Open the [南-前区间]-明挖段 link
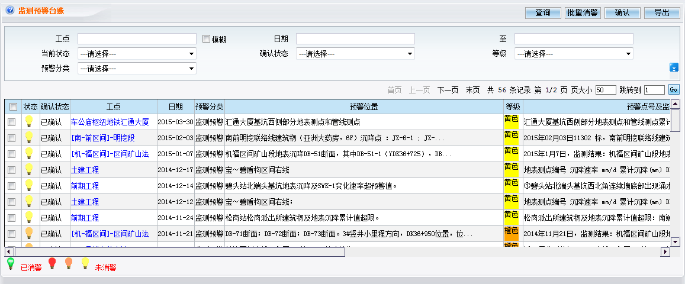Screen dimensions: 685x284 coord(103,138)
